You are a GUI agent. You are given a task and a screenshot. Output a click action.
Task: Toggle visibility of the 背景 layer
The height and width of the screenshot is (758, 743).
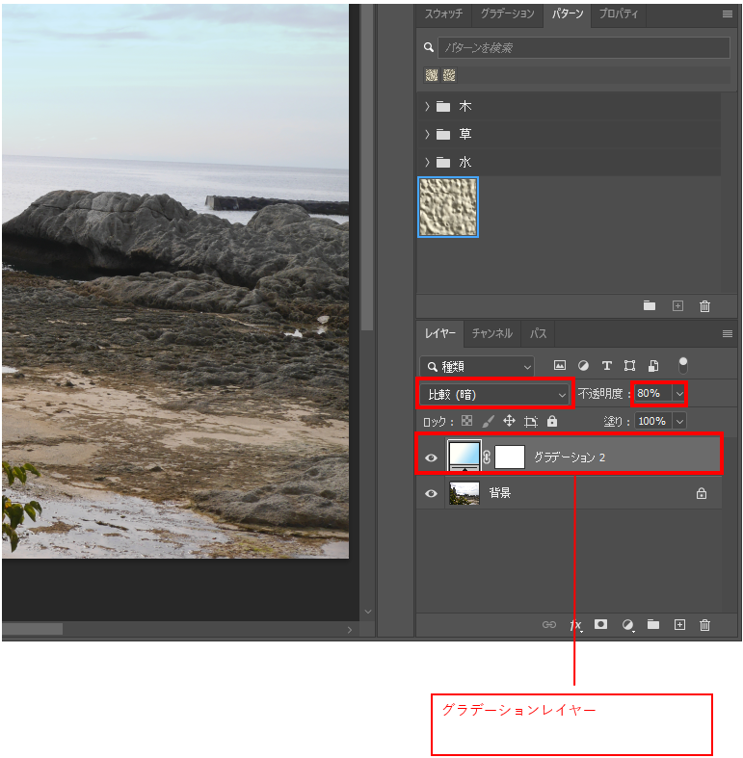431,493
